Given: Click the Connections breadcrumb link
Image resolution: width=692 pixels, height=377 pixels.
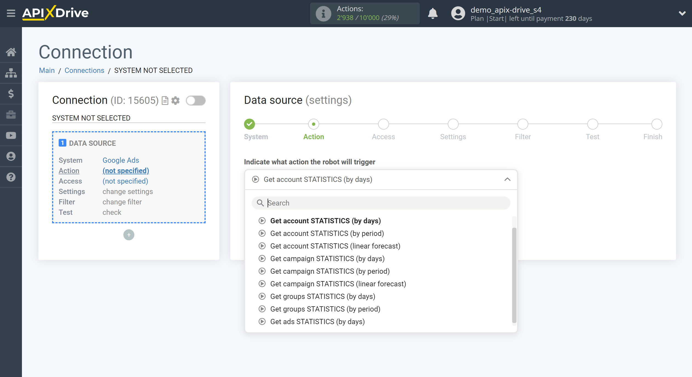Looking at the screenshot, I should (x=84, y=71).
